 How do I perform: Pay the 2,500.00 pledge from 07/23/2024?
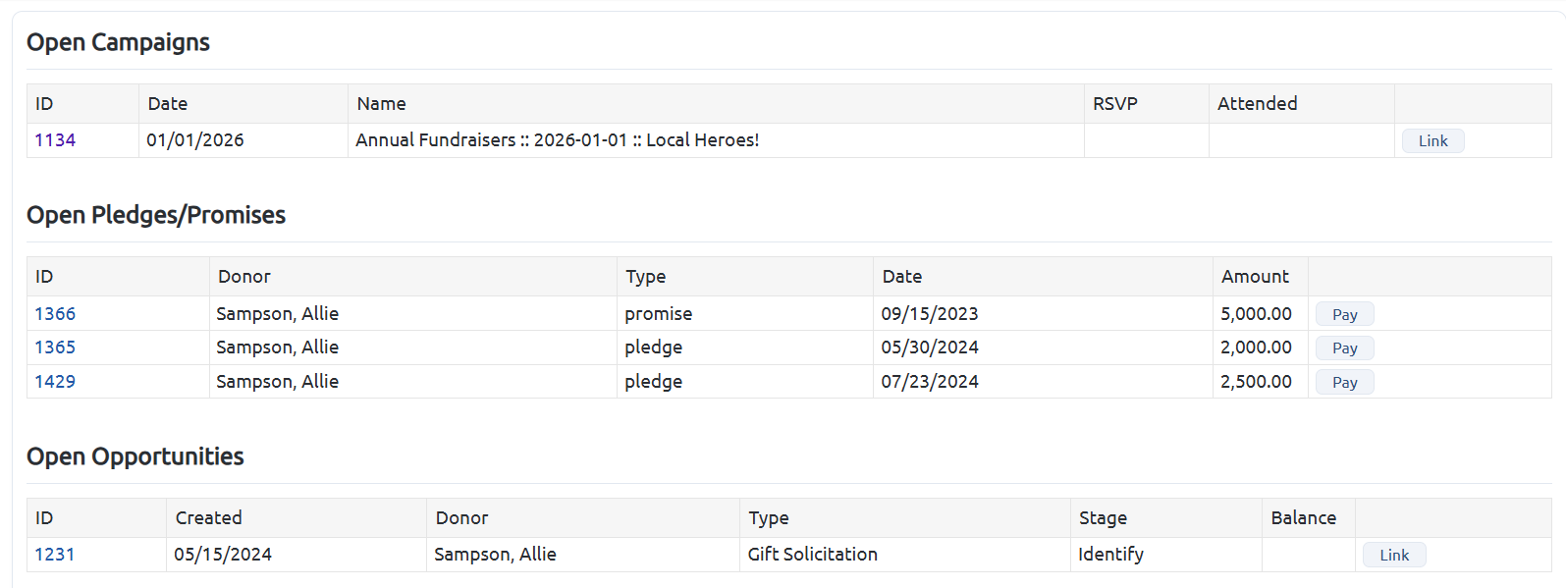tap(1344, 383)
